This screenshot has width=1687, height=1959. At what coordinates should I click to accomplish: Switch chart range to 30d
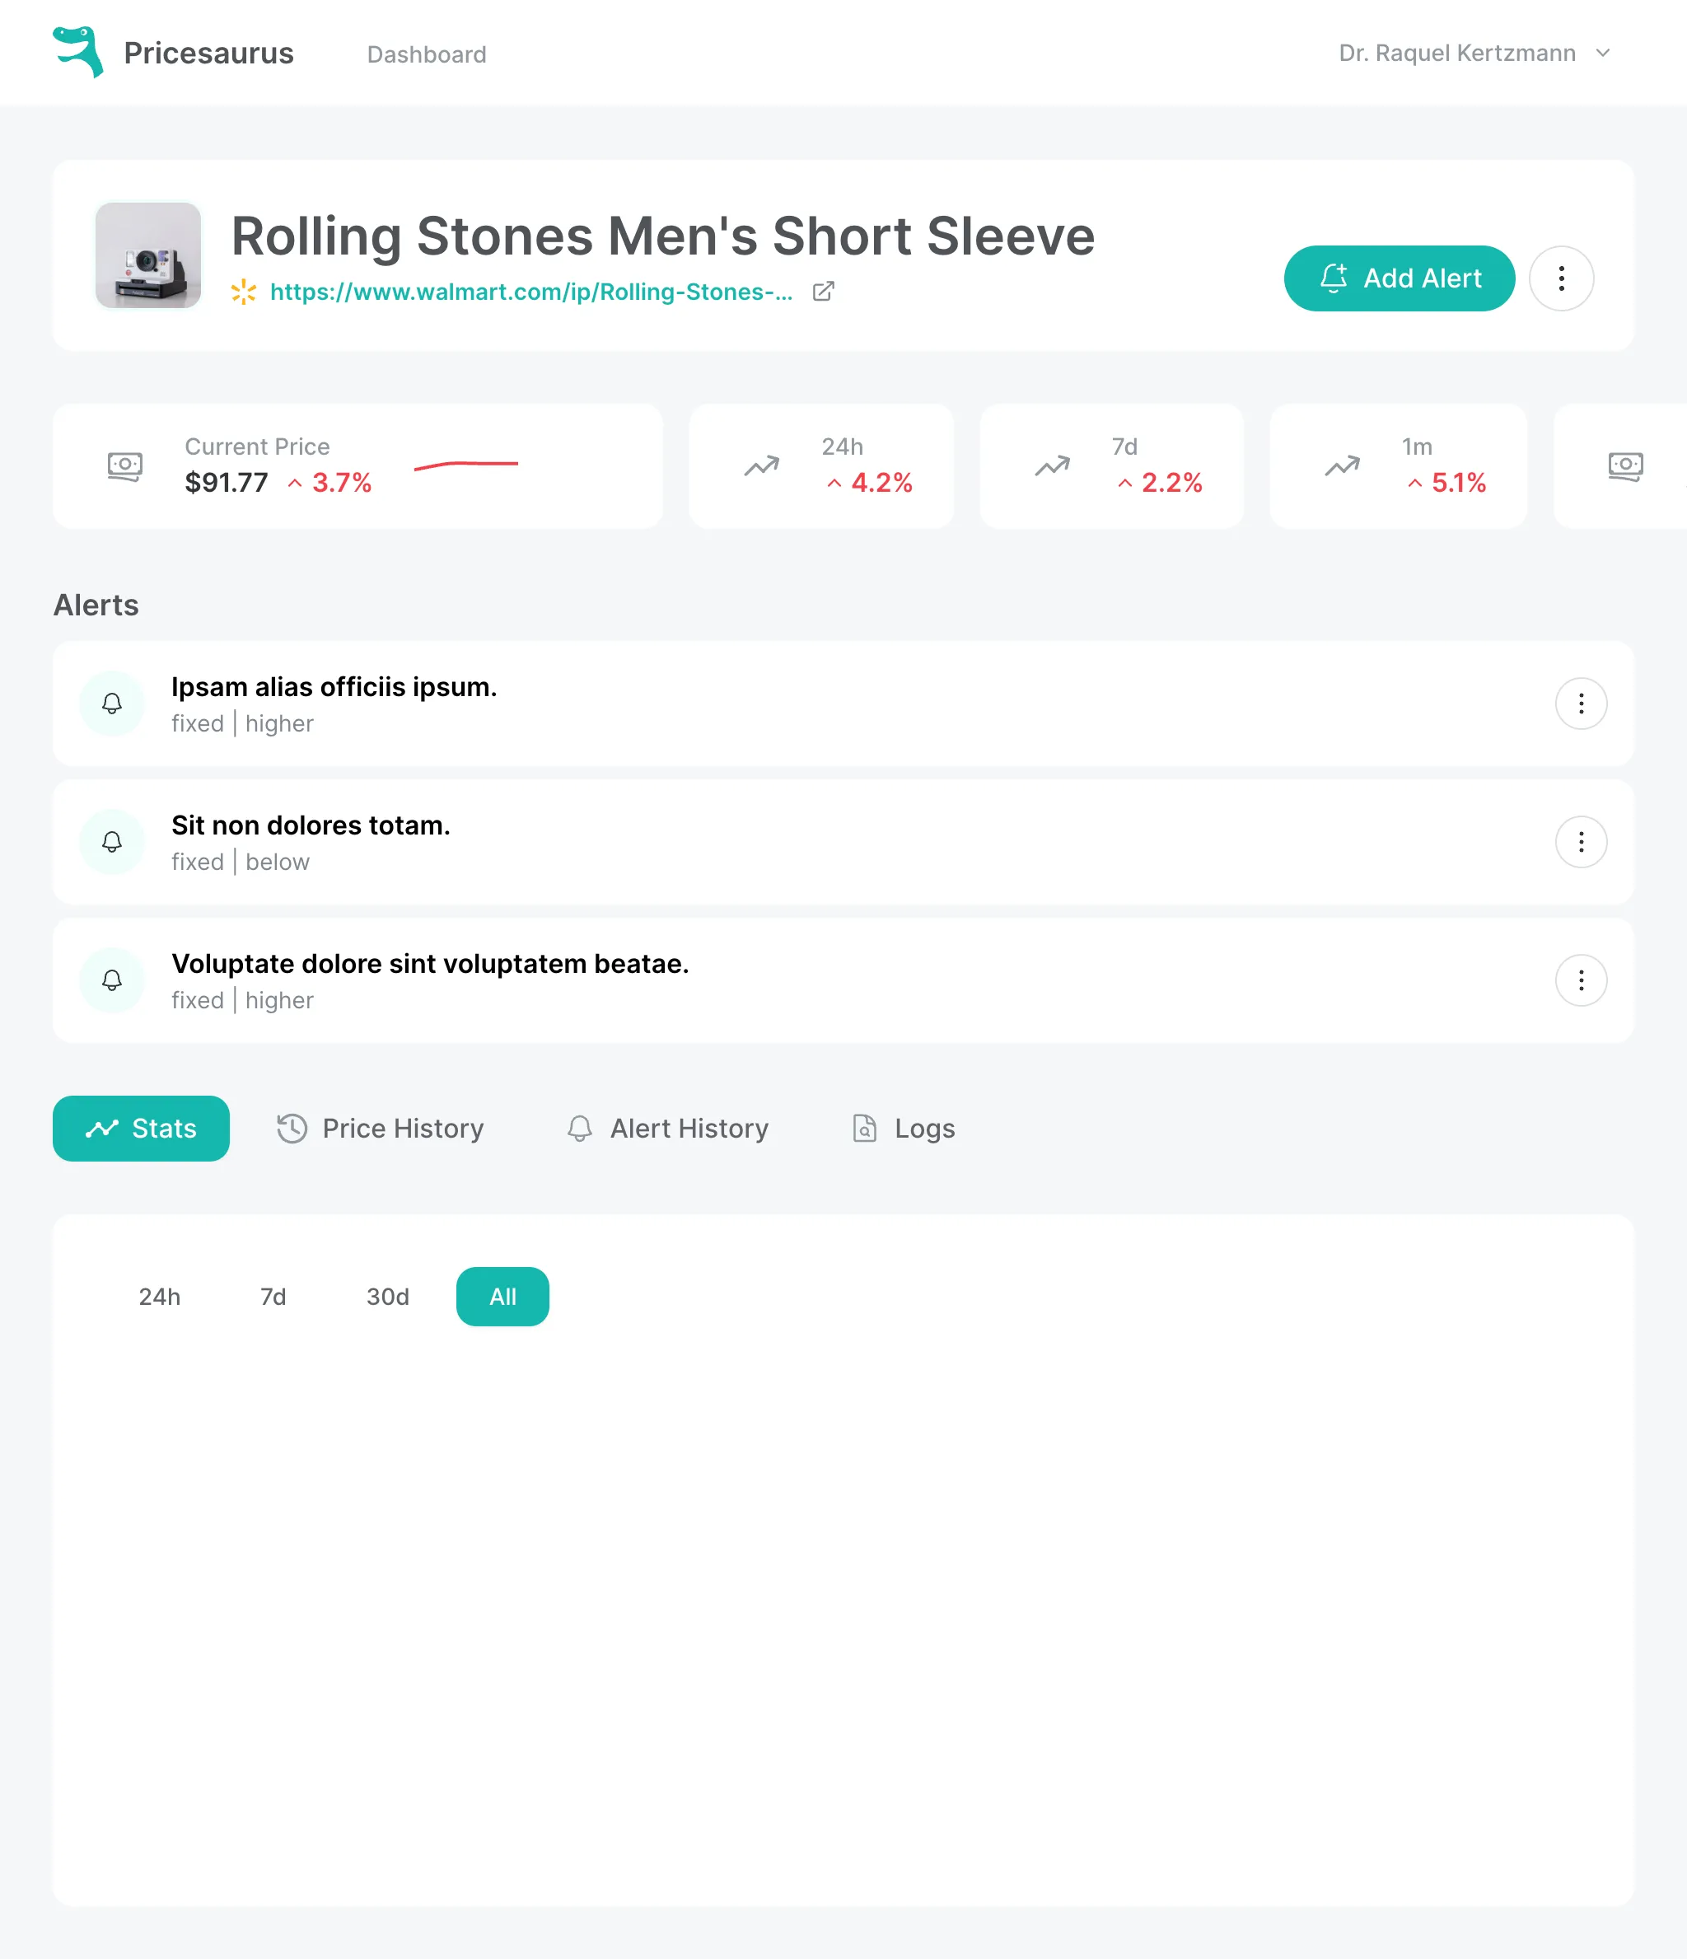388,1296
